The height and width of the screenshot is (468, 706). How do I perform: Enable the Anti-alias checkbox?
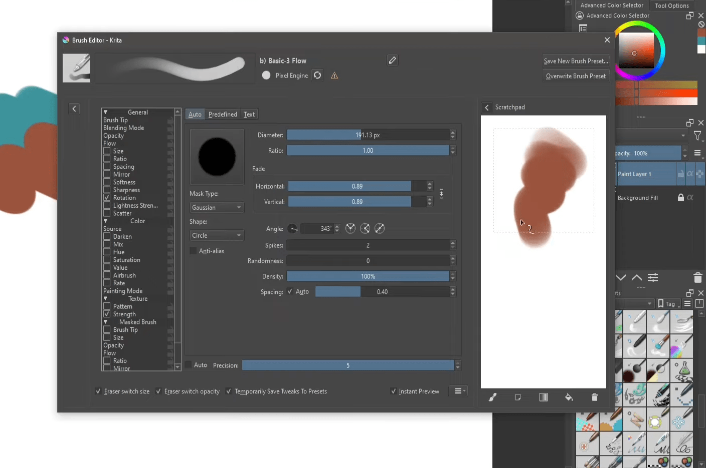tap(193, 251)
